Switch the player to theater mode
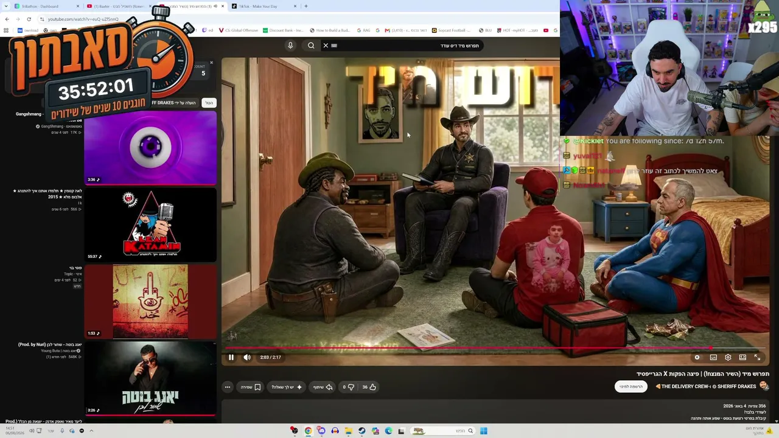Viewport: 779px width, 438px height. point(742,357)
